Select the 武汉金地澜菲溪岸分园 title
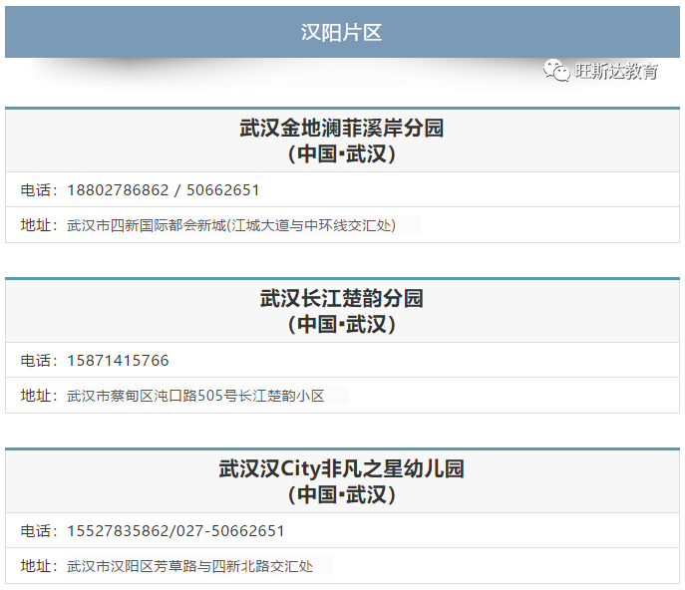 point(342,128)
